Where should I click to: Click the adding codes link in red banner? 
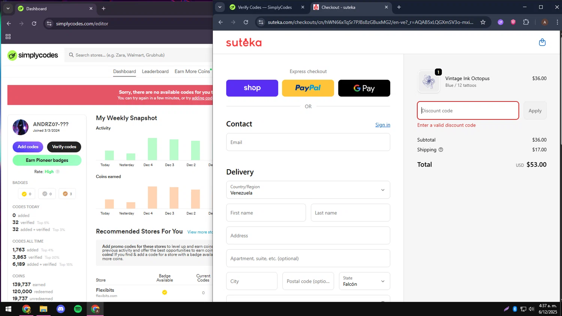tap(202, 98)
